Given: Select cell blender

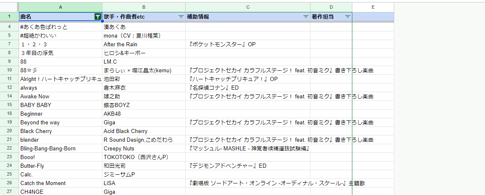Looking at the screenshot, I should (x=61, y=140).
